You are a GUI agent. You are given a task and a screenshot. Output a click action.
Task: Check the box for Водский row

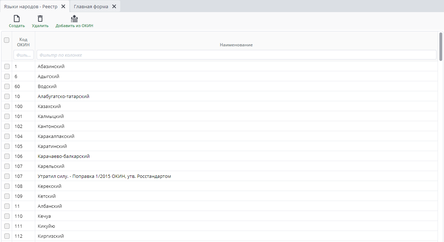[x=7, y=86]
